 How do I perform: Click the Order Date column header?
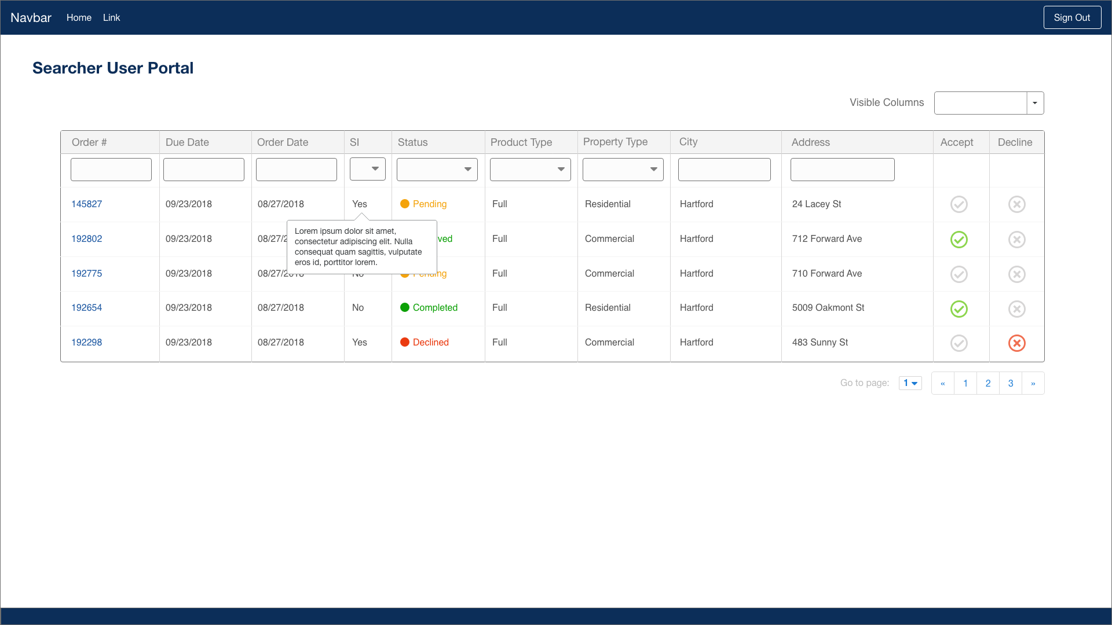(283, 142)
